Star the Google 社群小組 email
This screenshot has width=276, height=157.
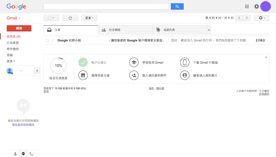point(53,41)
